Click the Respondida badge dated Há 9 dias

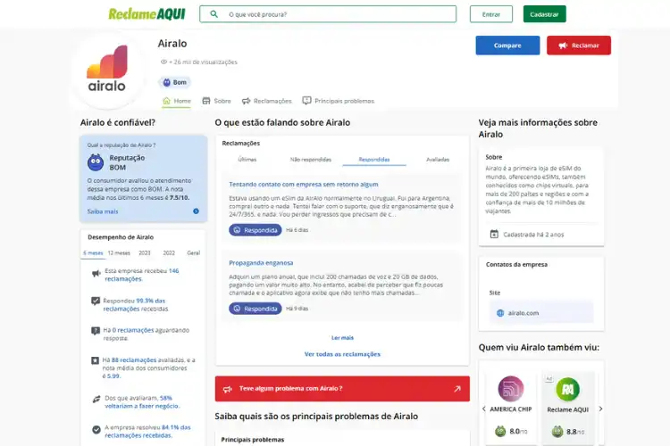pos(255,309)
